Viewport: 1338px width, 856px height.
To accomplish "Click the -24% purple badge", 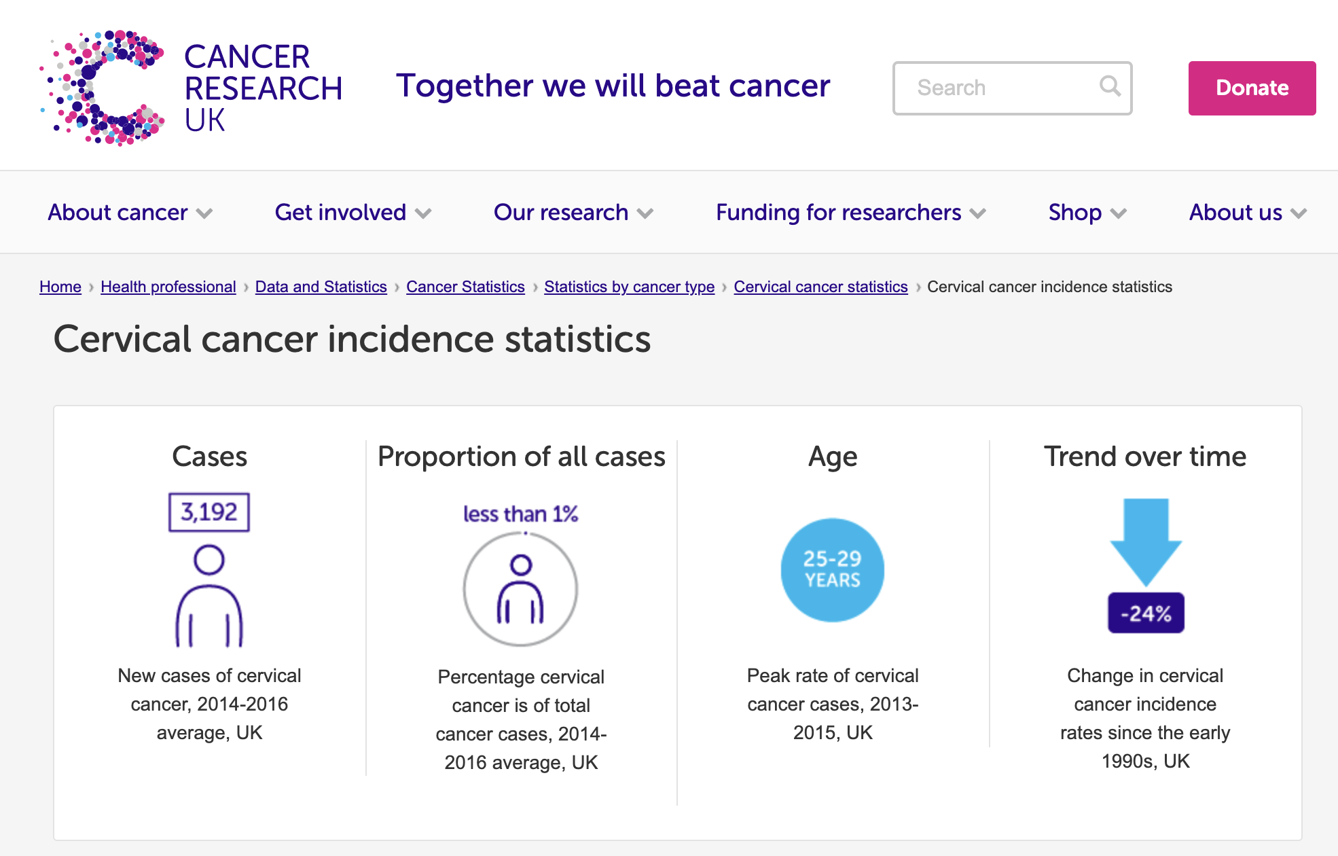I will [1146, 613].
